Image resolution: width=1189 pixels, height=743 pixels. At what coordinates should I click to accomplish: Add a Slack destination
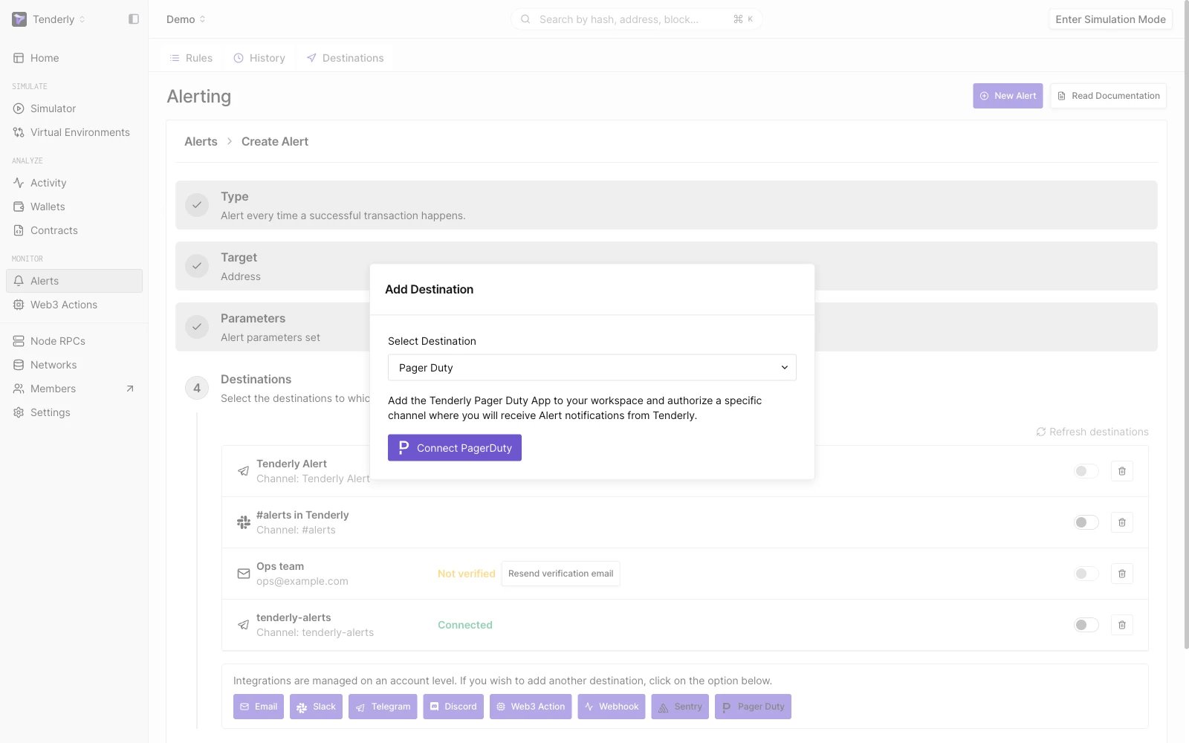tap(316, 707)
